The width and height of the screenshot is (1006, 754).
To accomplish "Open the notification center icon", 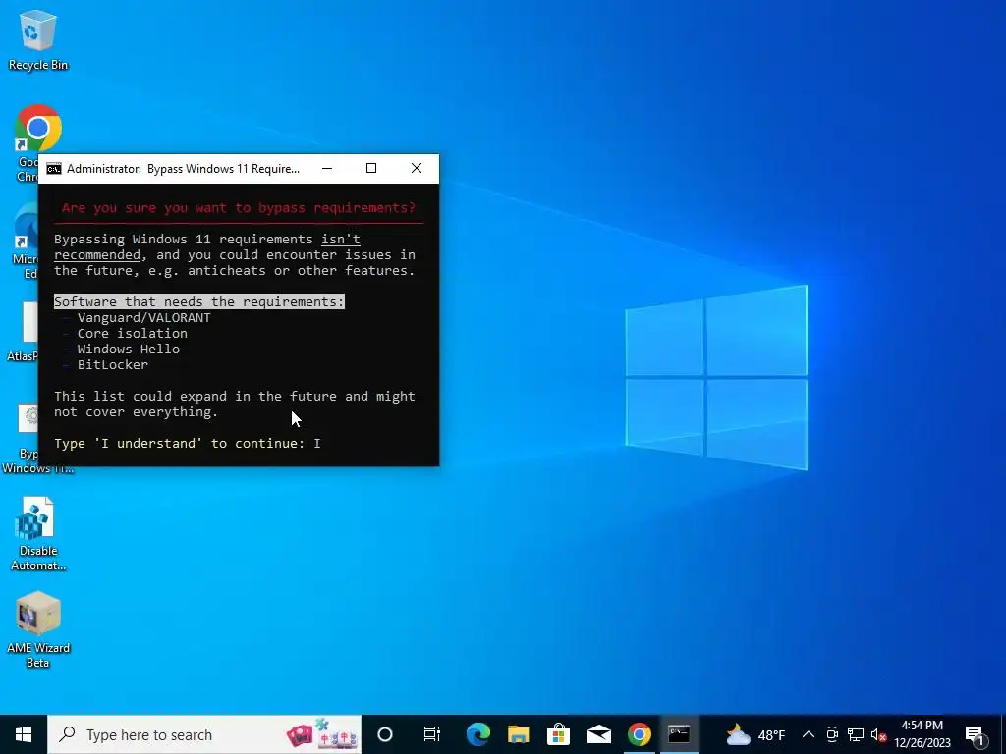I will [x=975, y=734].
